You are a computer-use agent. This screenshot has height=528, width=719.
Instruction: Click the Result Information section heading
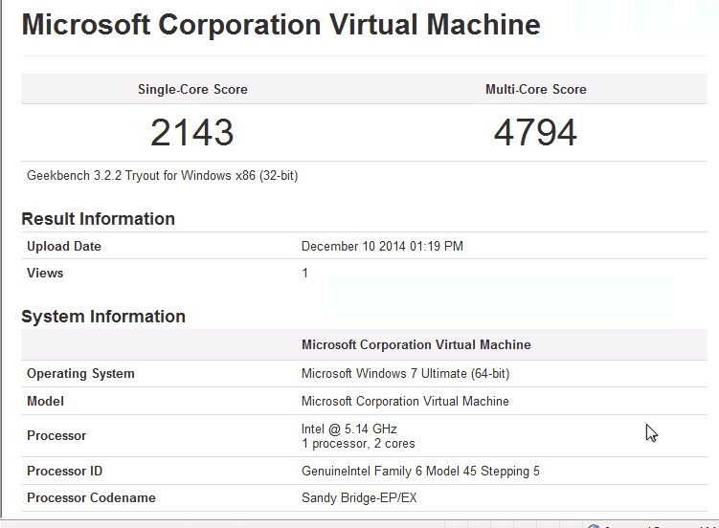(x=98, y=219)
